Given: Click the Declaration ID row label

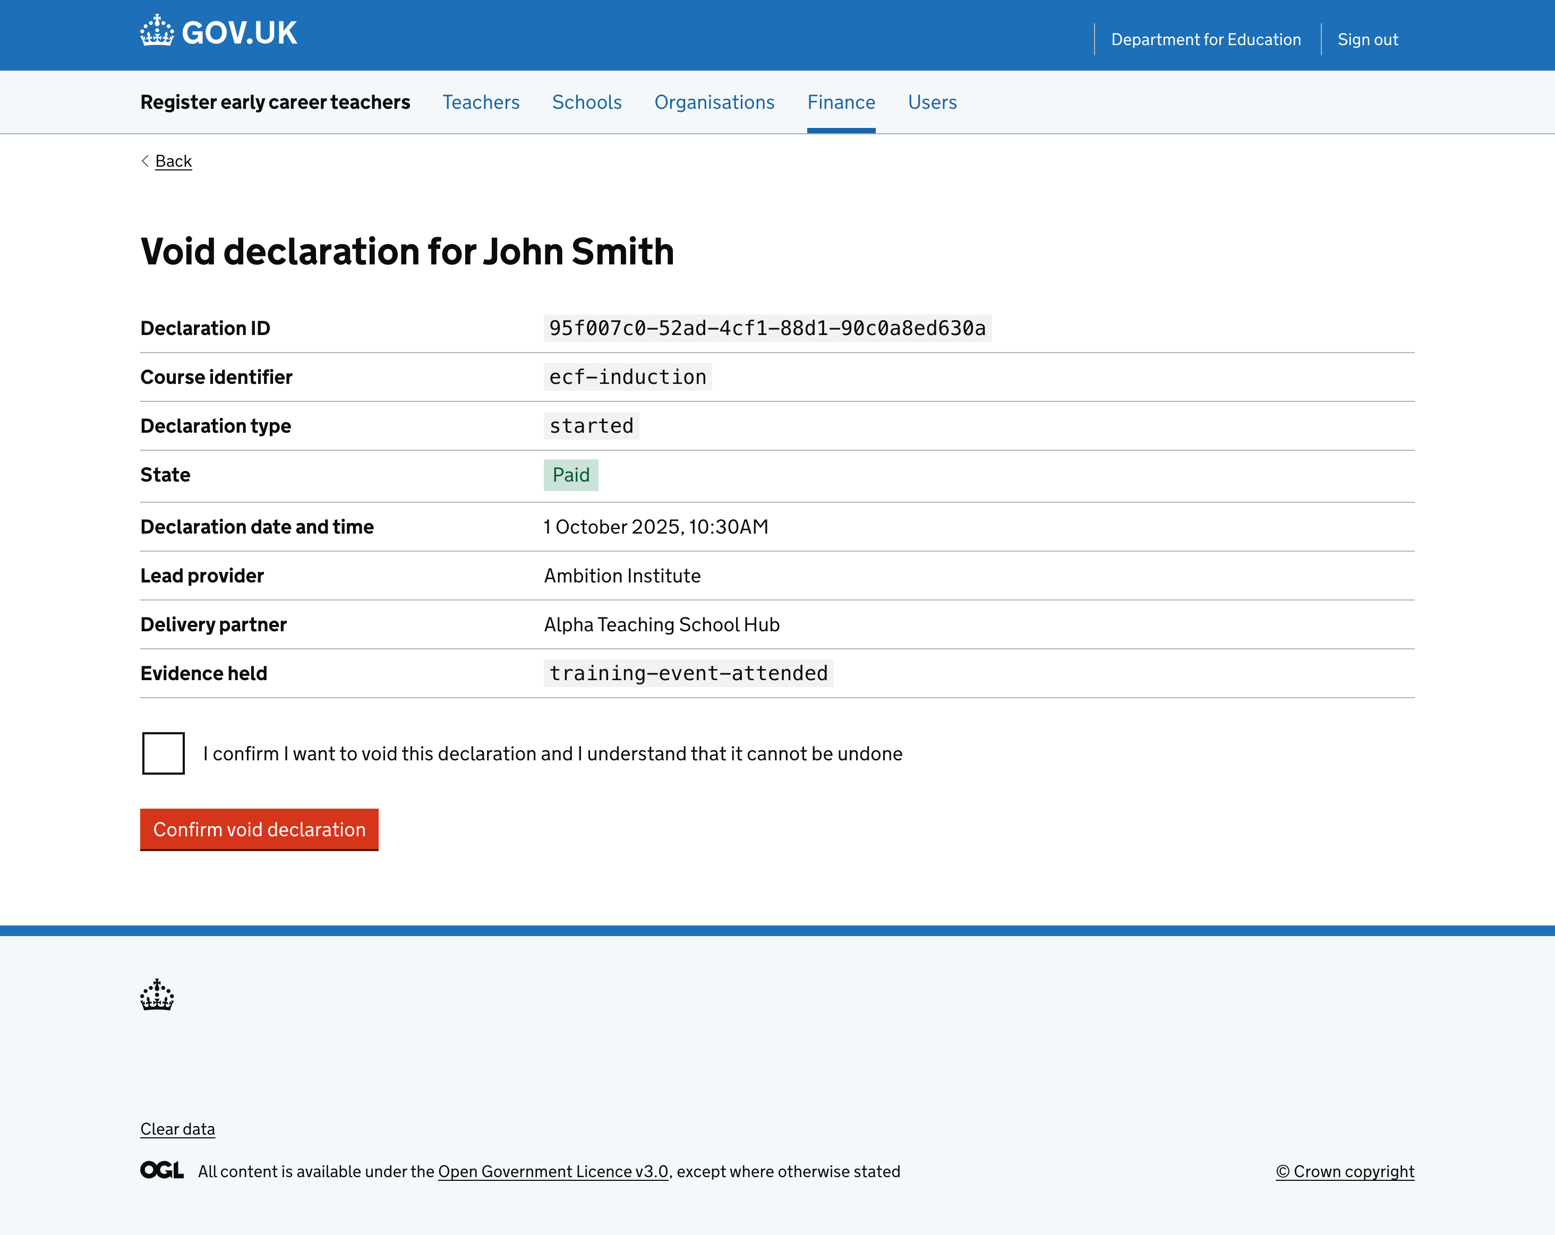Looking at the screenshot, I should tap(206, 328).
